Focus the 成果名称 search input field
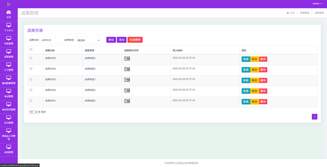This screenshot has height=167, width=327. 51,40
